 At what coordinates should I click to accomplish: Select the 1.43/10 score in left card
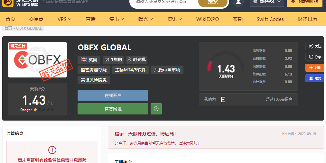(38, 101)
